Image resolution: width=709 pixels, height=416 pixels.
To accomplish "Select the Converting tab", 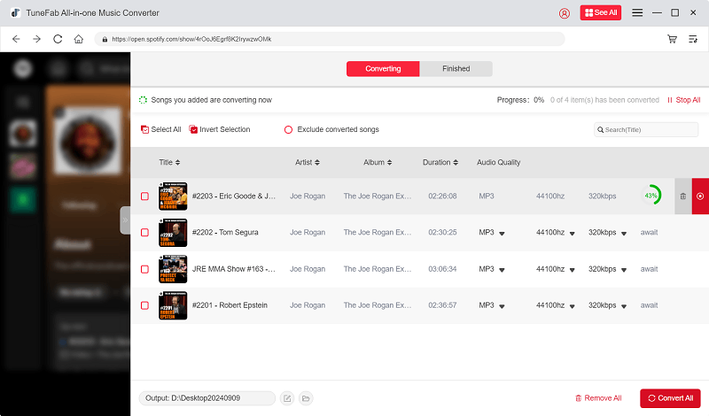I will [383, 69].
